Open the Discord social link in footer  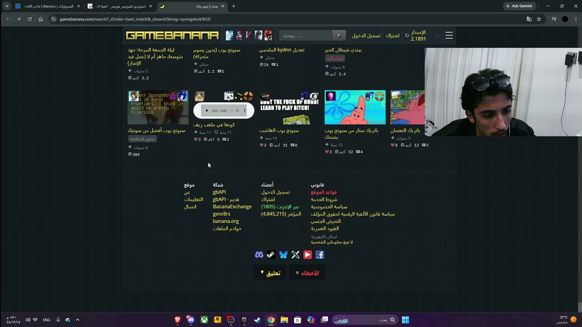pos(259,255)
